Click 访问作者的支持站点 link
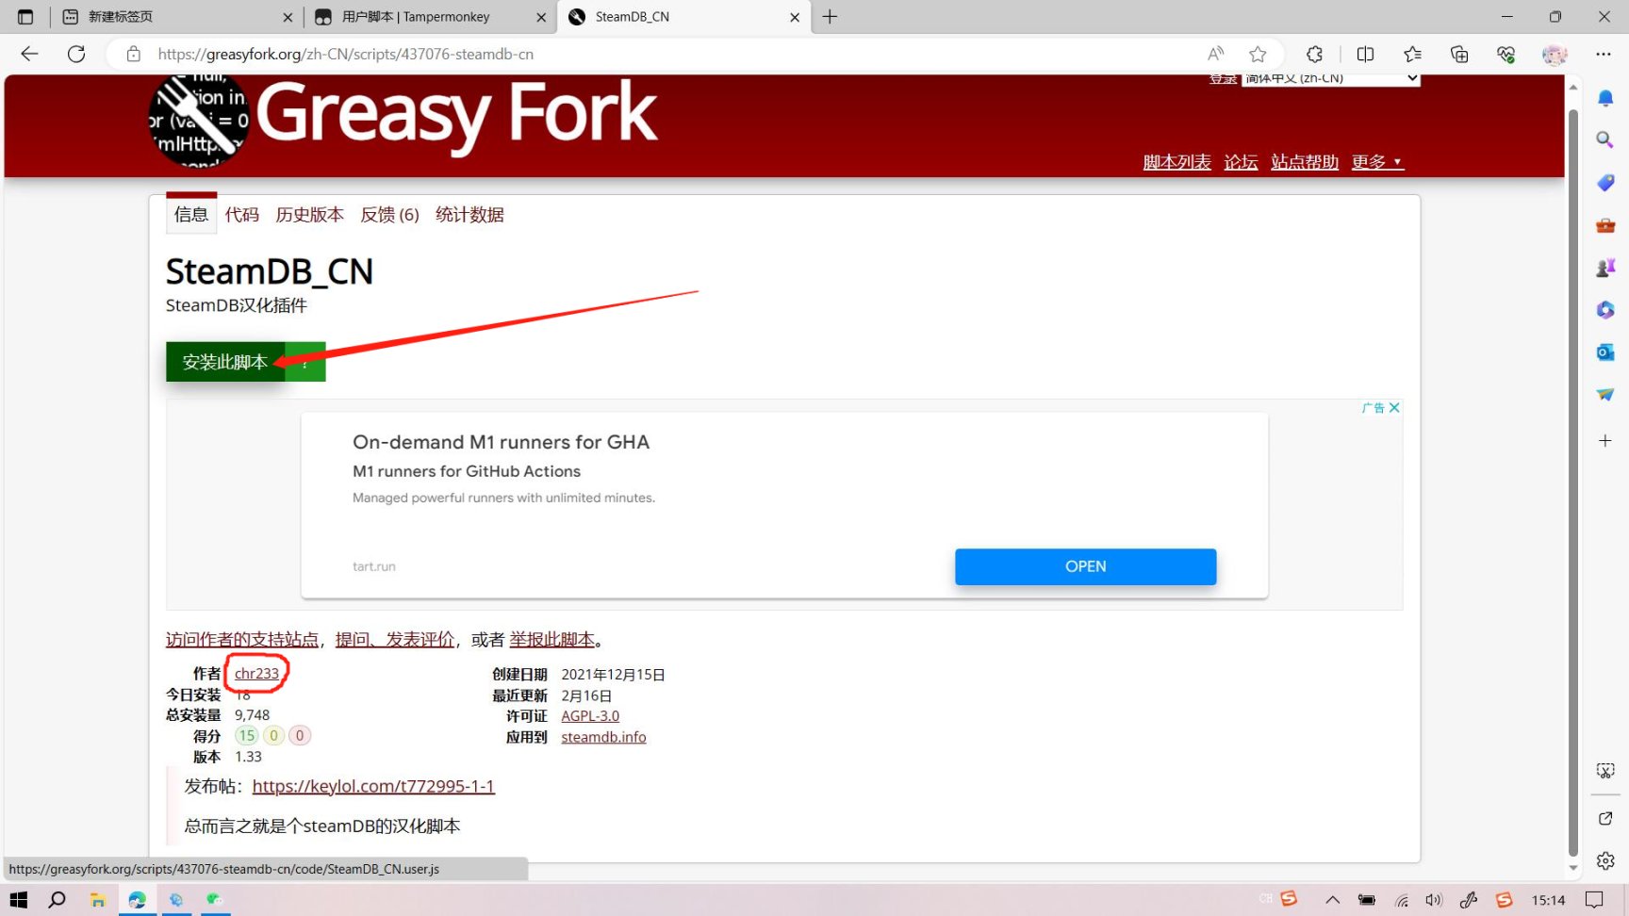Image resolution: width=1629 pixels, height=916 pixels. click(242, 640)
